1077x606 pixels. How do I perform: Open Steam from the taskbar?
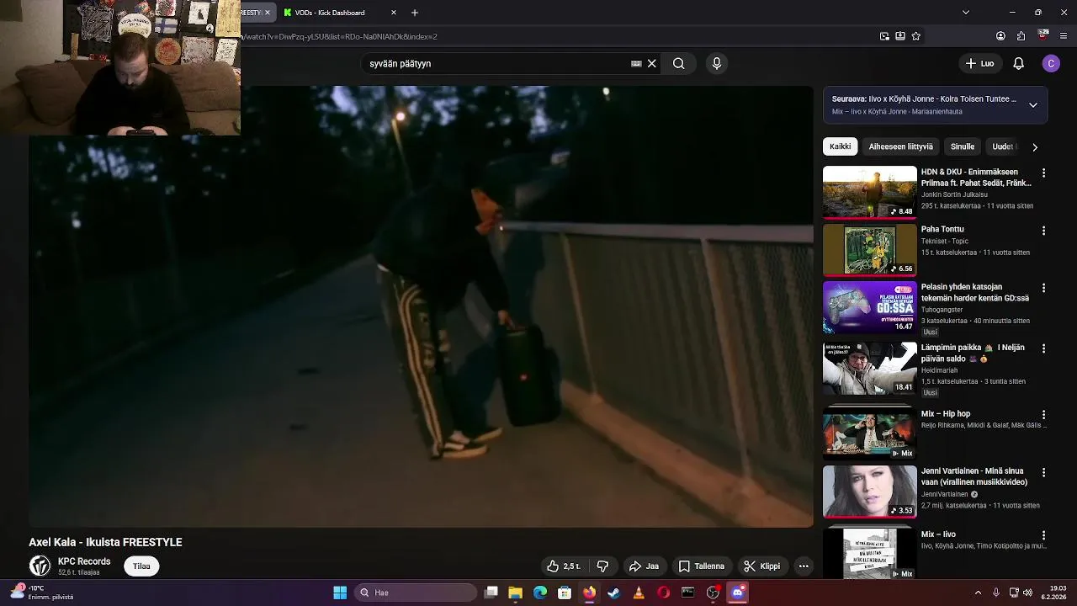pyautogui.click(x=614, y=593)
